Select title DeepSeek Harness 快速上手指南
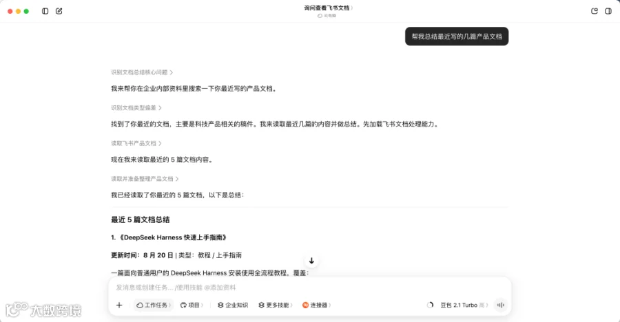The image size is (620, 322). (172, 237)
